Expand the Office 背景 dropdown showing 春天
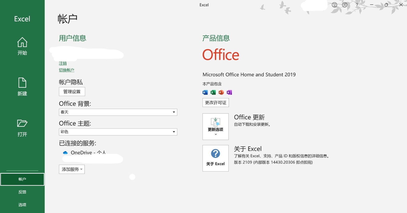Image resolution: width=407 pixels, height=213 pixels. click(118, 112)
